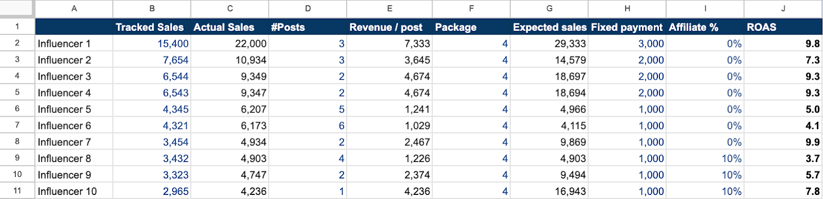This screenshot has width=823, height=199.
Task: Select the Influencer 5 cell
Action: tap(74, 110)
